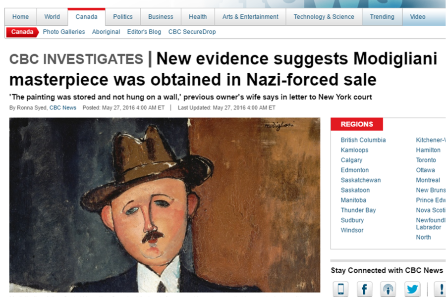Open the Video tab
Screen dimensions: 446x297
(x=418, y=17)
